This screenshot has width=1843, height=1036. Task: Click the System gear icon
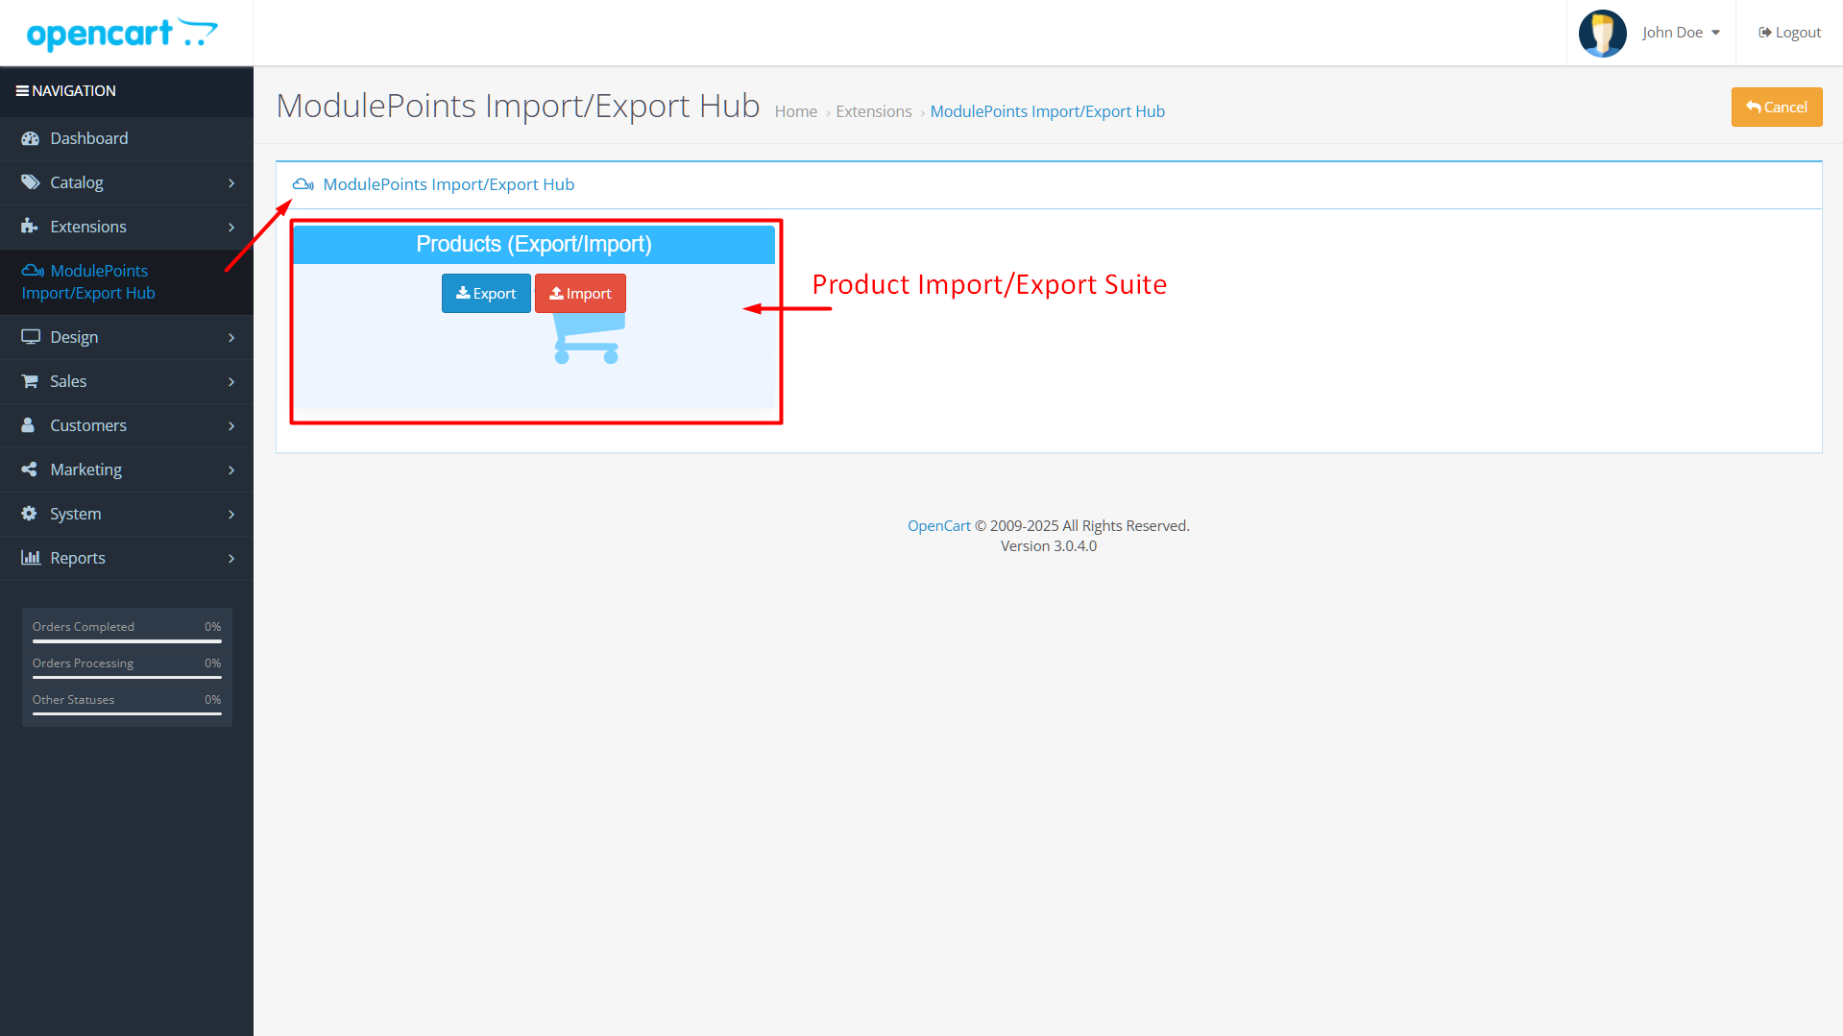tap(29, 514)
